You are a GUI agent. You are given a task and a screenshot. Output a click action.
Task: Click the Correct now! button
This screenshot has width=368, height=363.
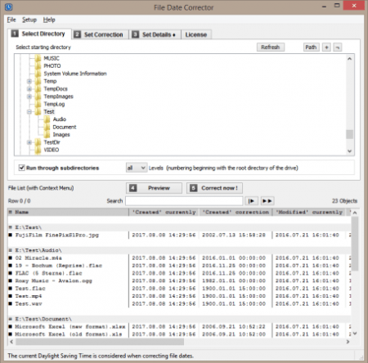pyautogui.click(x=214, y=188)
